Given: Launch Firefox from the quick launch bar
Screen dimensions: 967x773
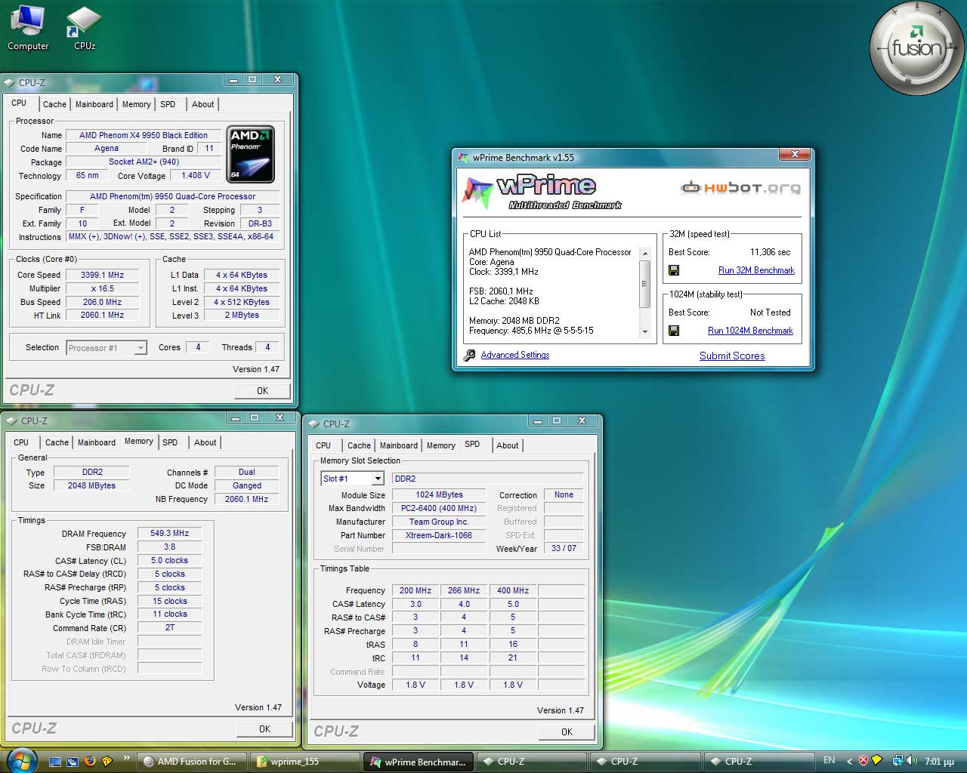Looking at the screenshot, I should click(x=90, y=761).
